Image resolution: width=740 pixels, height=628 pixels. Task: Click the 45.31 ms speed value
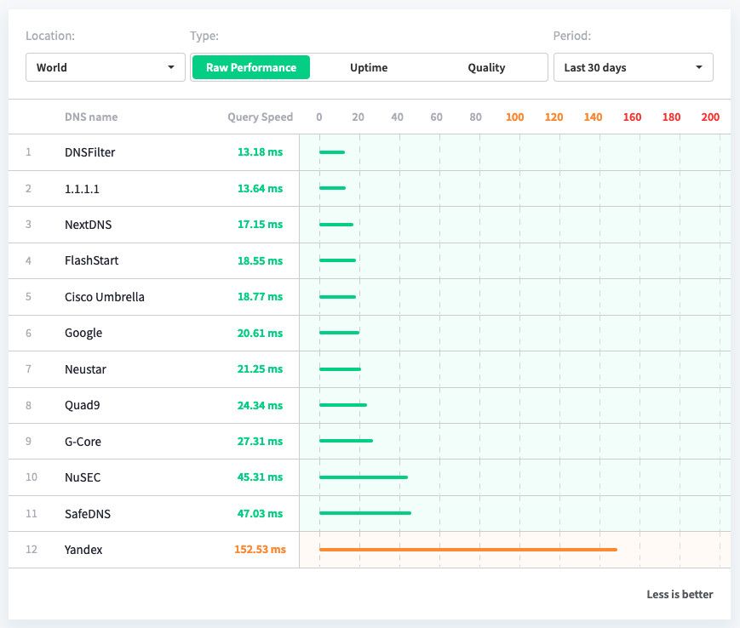[260, 477]
